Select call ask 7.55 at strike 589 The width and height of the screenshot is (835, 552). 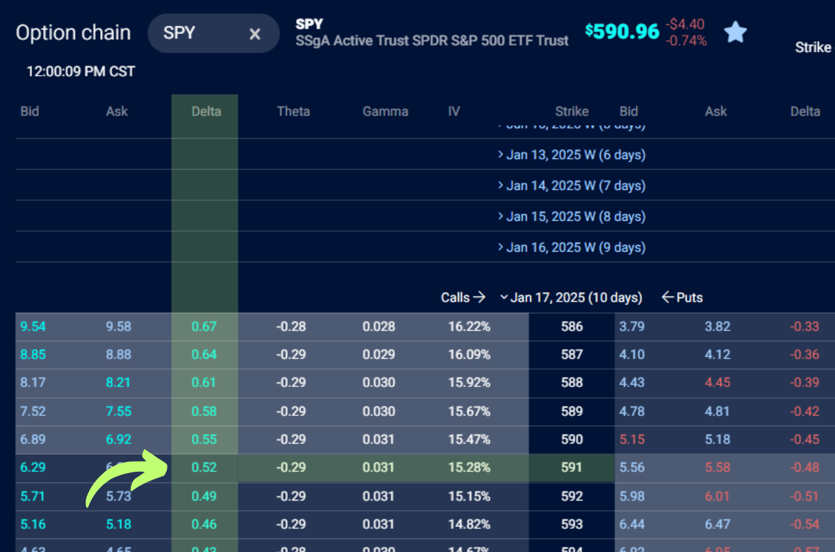tap(118, 411)
